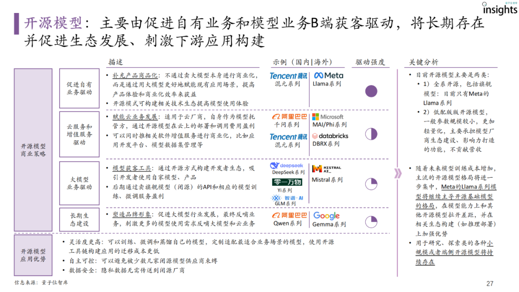The image size is (519, 292).
Task: Select the 开源模型商业策略 box
Action: coord(33,150)
